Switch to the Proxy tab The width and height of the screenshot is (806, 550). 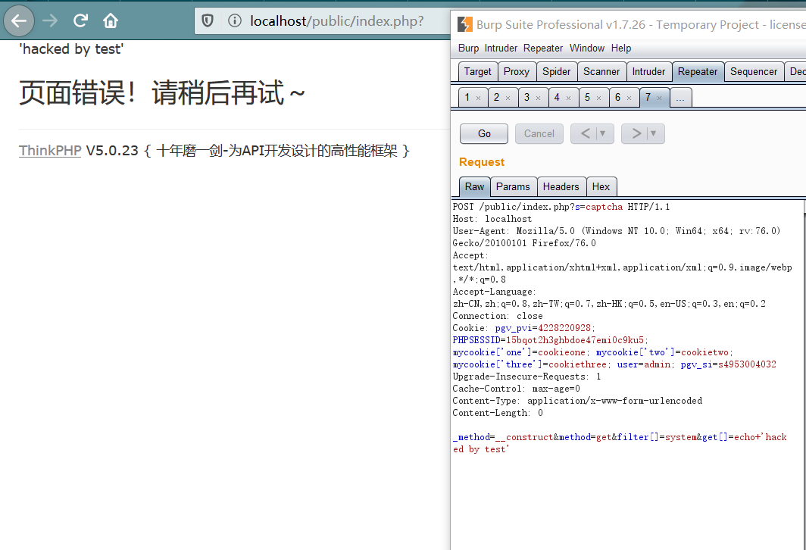click(517, 71)
